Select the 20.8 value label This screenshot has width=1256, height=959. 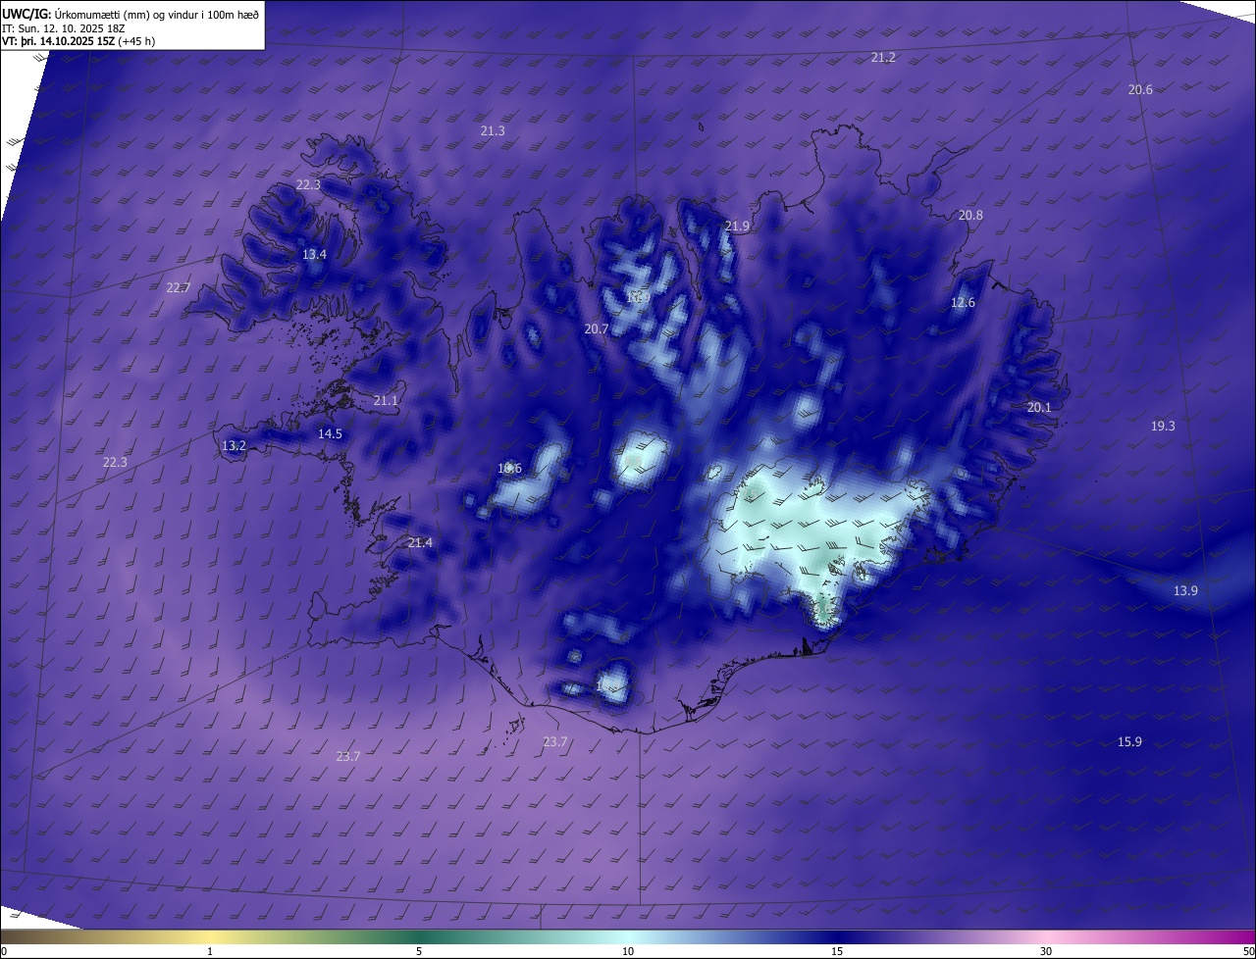point(970,215)
